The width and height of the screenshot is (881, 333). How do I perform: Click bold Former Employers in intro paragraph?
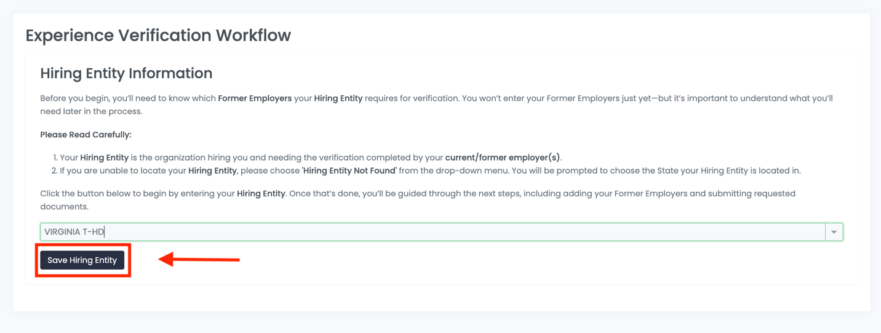(255, 98)
